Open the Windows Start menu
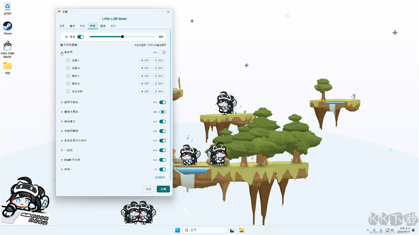Image resolution: width=419 pixels, height=235 pixels. (x=178, y=230)
